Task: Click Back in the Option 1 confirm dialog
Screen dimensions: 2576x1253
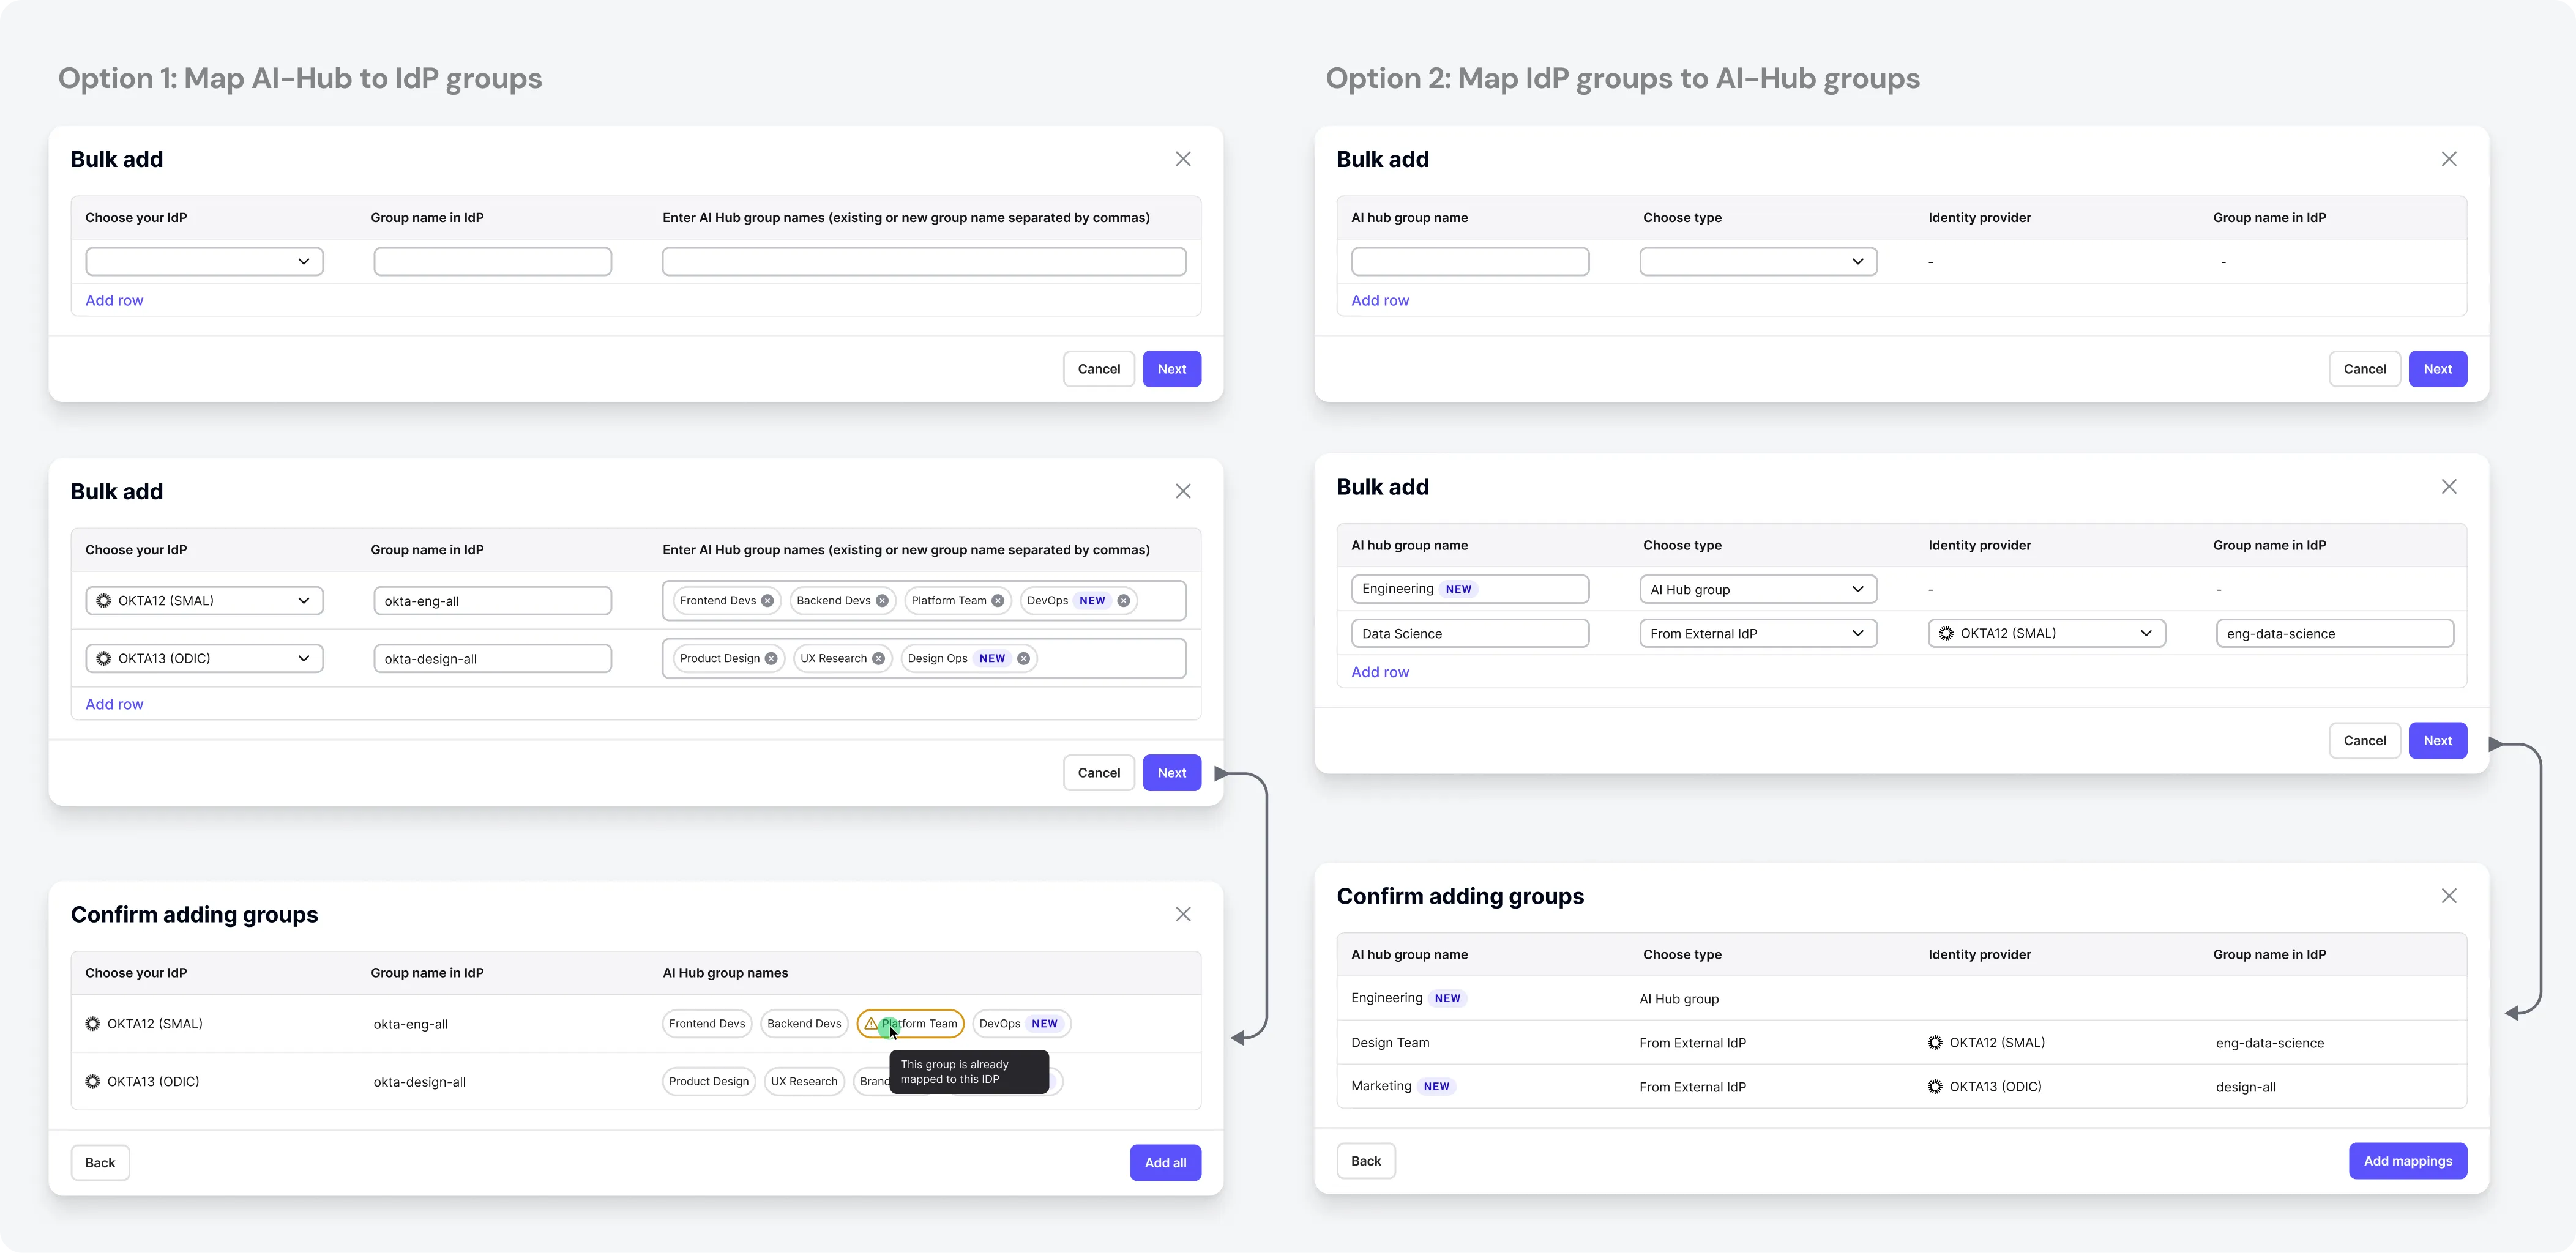Action: [100, 1163]
